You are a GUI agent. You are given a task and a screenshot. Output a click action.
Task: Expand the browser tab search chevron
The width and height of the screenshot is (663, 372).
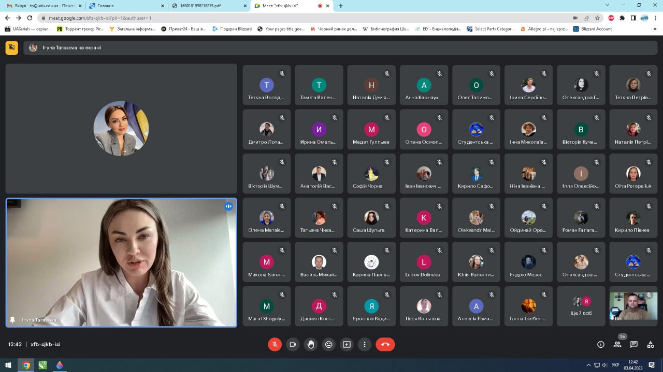tap(607, 5)
